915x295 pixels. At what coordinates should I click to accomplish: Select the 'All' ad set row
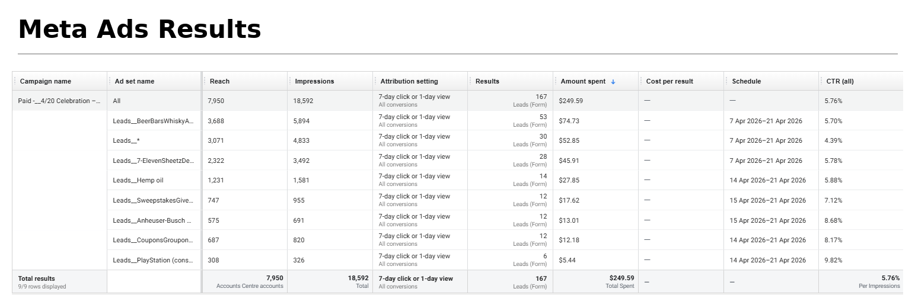point(117,101)
